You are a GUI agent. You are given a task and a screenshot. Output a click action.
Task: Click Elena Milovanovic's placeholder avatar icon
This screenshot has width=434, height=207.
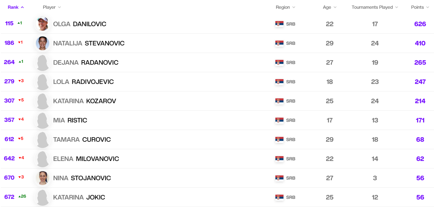pyautogui.click(x=43, y=159)
